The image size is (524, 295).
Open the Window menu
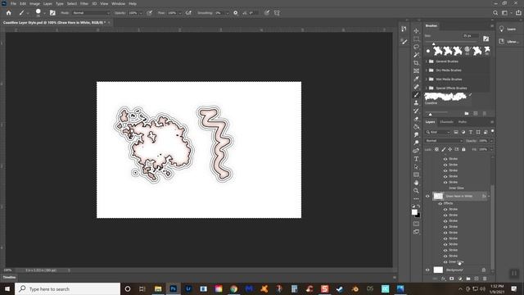[118, 3]
